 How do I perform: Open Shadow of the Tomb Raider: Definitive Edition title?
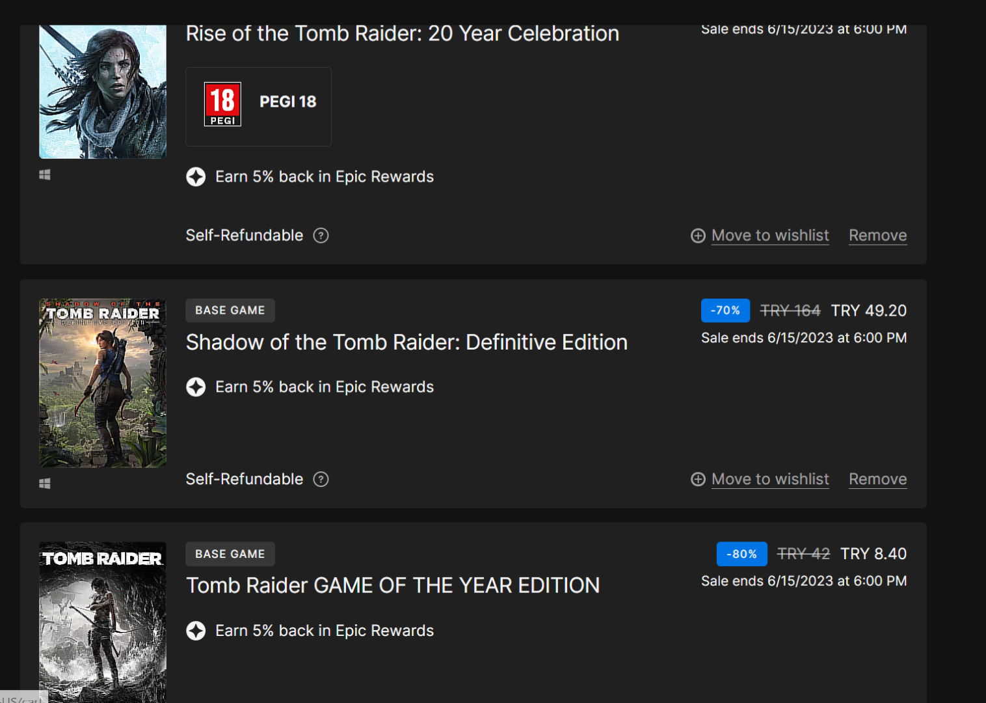coord(406,342)
